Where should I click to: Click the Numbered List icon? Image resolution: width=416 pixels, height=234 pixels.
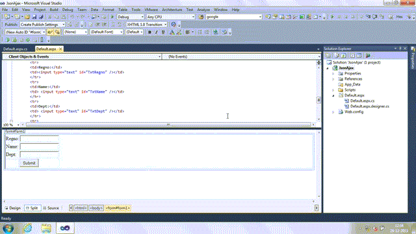pos(207,32)
